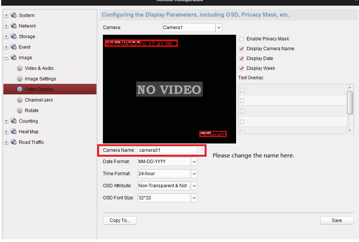Click the gear icon beside Video & Audio
This screenshot has width=359, height=242.
coord(20,68)
